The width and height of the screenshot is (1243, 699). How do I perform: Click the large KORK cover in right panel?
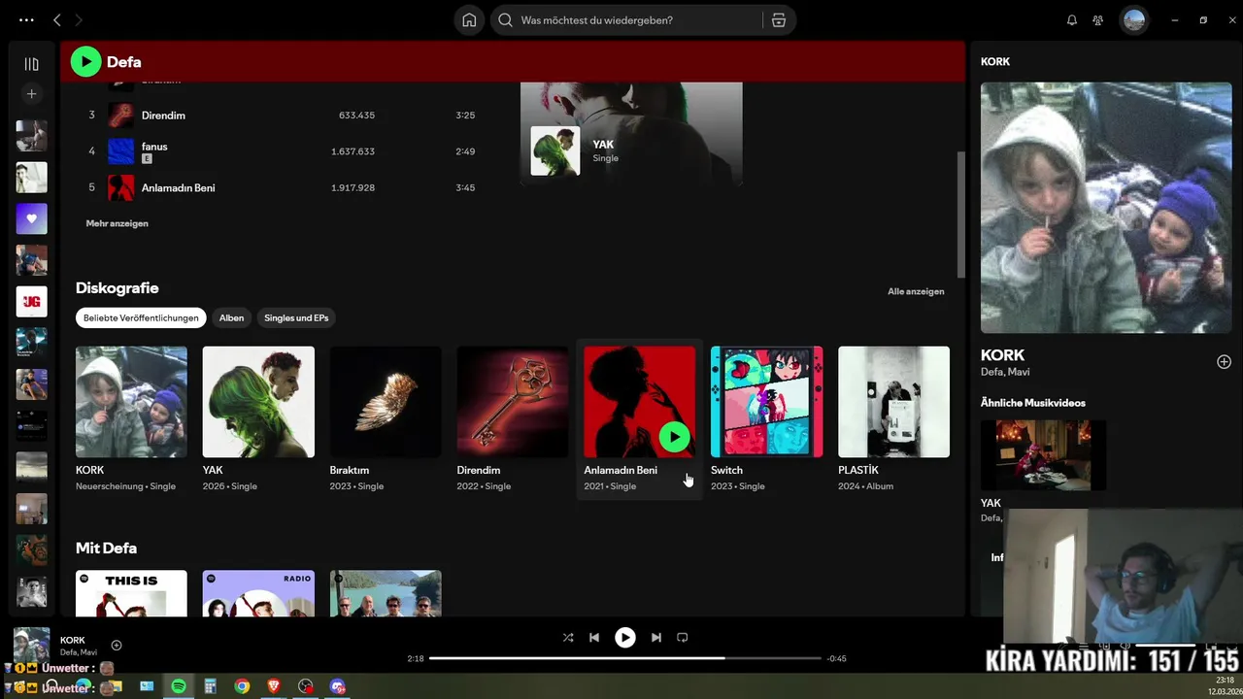[1106, 208]
